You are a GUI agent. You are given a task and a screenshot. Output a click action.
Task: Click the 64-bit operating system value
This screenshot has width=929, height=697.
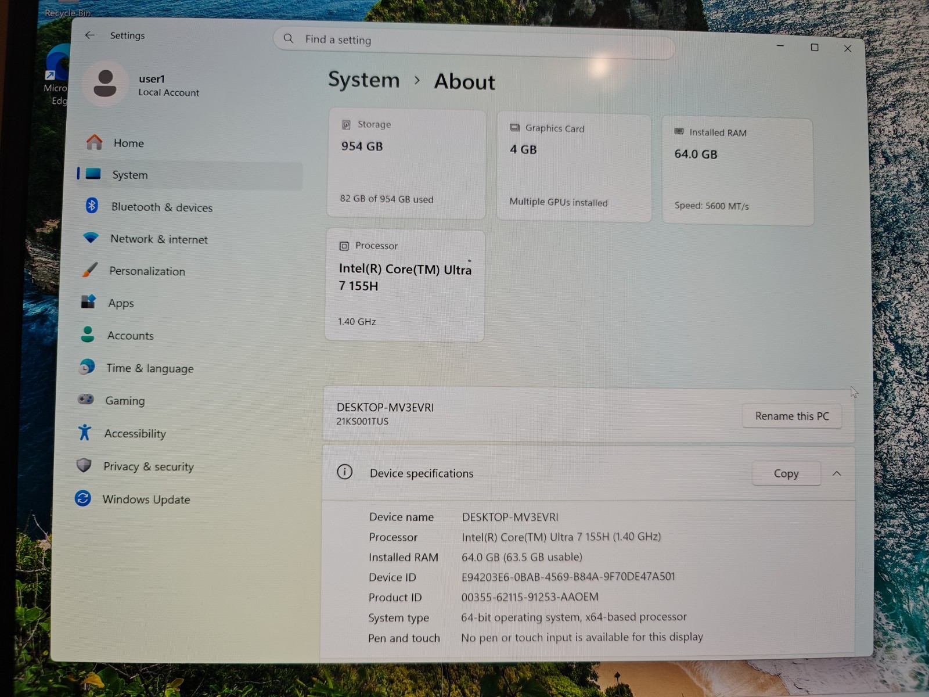pyautogui.click(x=574, y=617)
